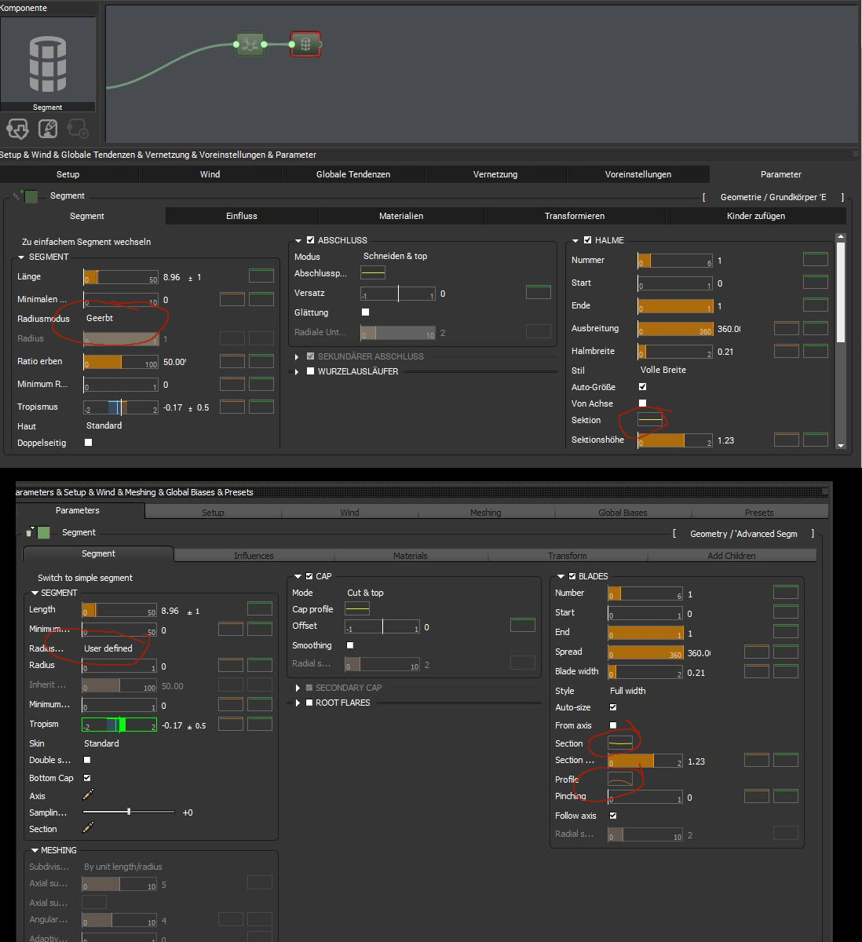
Task: Open the Voreinstellungen tab
Action: tap(638, 174)
